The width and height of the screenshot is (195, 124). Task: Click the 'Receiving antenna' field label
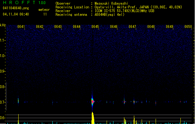point(71,15)
